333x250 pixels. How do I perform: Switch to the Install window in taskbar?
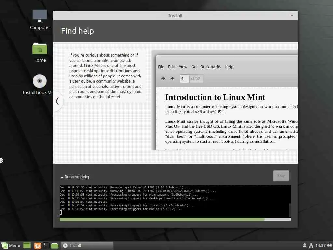pos(87,245)
